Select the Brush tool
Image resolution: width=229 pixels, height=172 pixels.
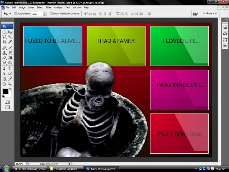(x=10, y=48)
